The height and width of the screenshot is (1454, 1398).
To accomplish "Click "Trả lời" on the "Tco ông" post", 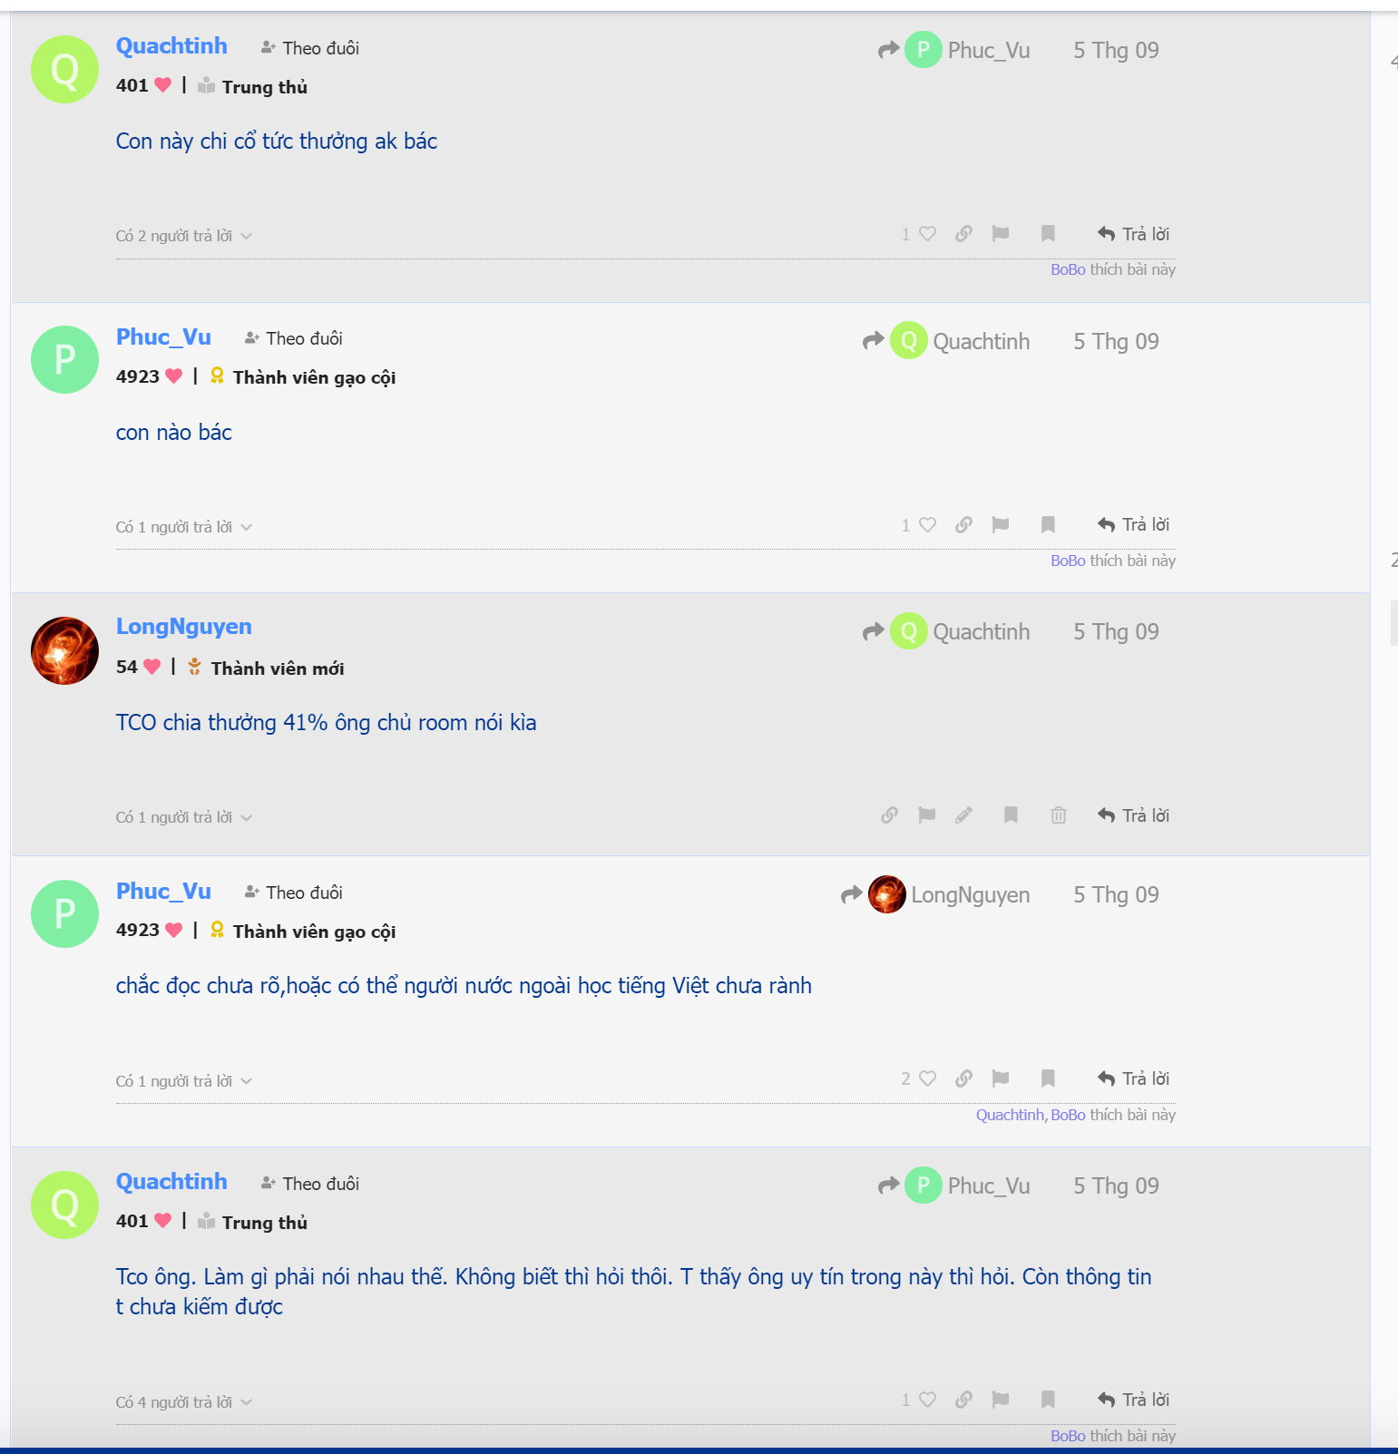I will pos(1134,1400).
